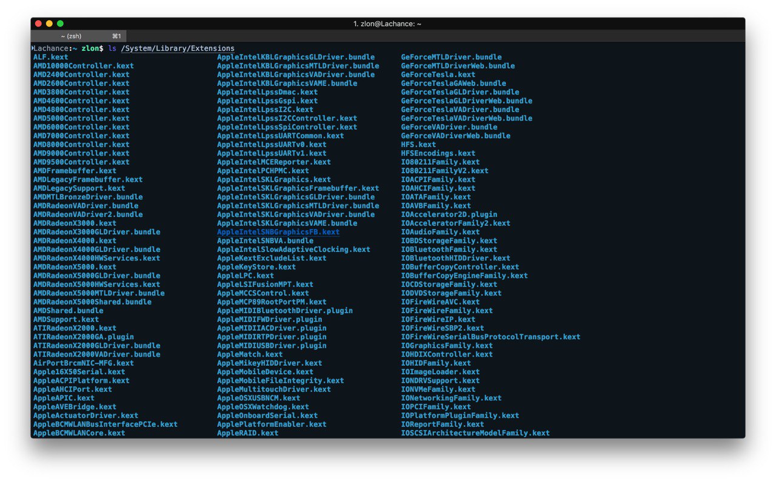Click AMDRadeonX3000.kext entry

(75, 223)
